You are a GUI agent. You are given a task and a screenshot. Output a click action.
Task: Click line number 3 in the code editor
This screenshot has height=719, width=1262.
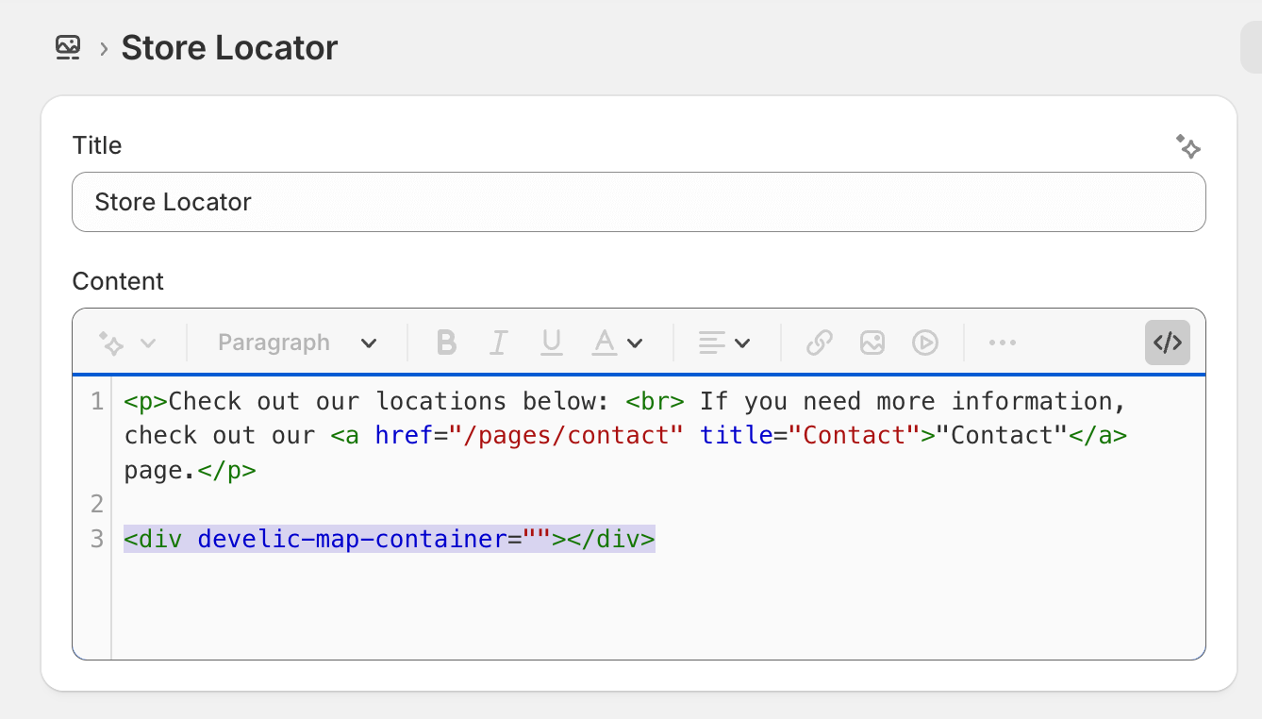tap(95, 539)
